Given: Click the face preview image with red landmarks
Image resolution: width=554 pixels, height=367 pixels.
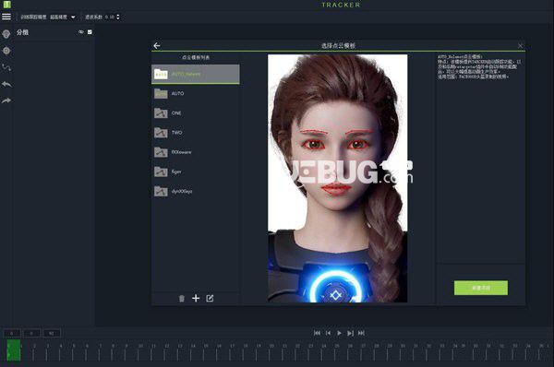Looking at the screenshot, I should pos(337,178).
